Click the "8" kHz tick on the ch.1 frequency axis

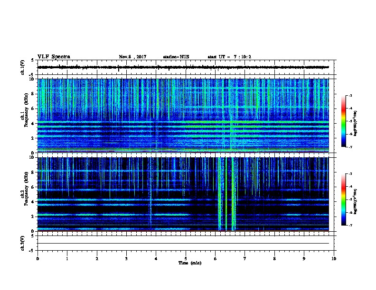point(33,94)
